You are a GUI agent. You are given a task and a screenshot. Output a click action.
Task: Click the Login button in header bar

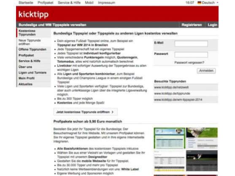(212, 25)
